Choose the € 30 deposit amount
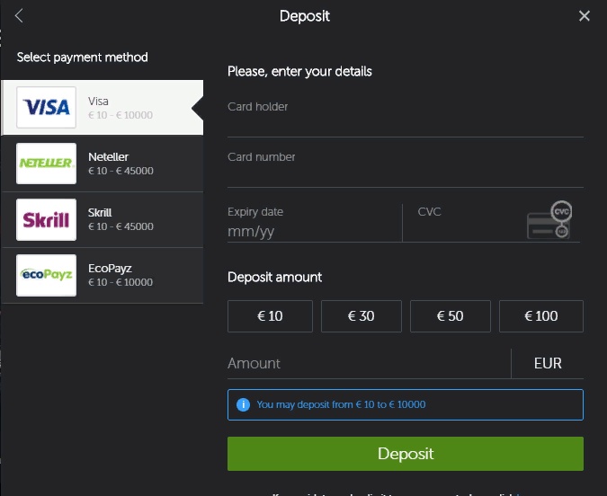Image resolution: width=607 pixels, height=496 pixels. pyautogui.click(x=362, y=316)
